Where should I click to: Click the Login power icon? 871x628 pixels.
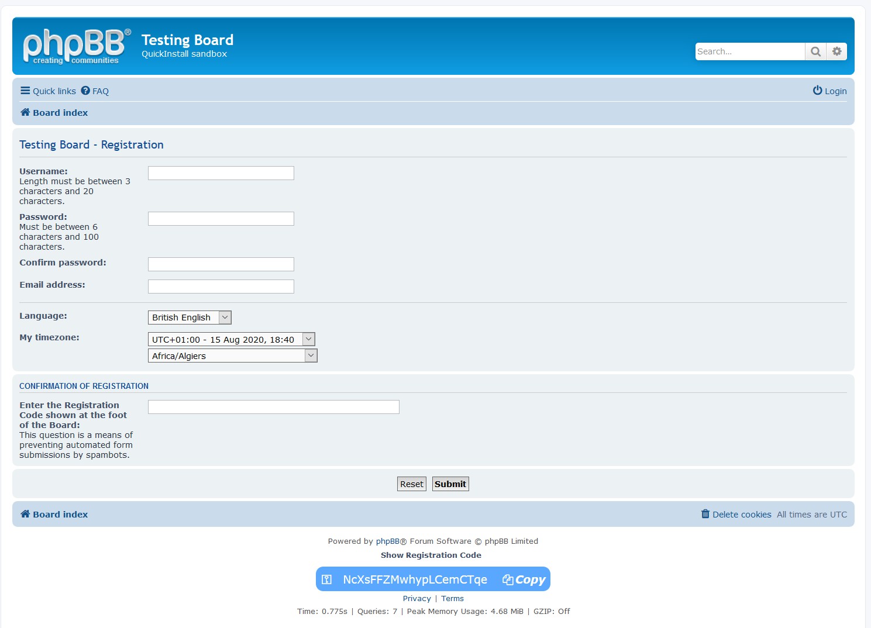click(817, 90)
